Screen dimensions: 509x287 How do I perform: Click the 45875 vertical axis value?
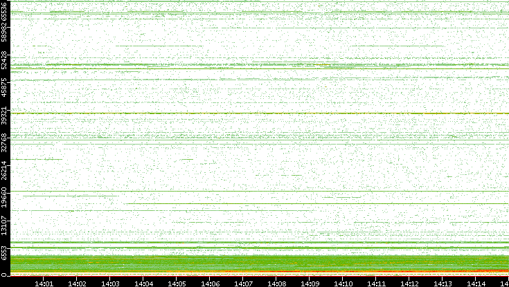tap(4, 87)
